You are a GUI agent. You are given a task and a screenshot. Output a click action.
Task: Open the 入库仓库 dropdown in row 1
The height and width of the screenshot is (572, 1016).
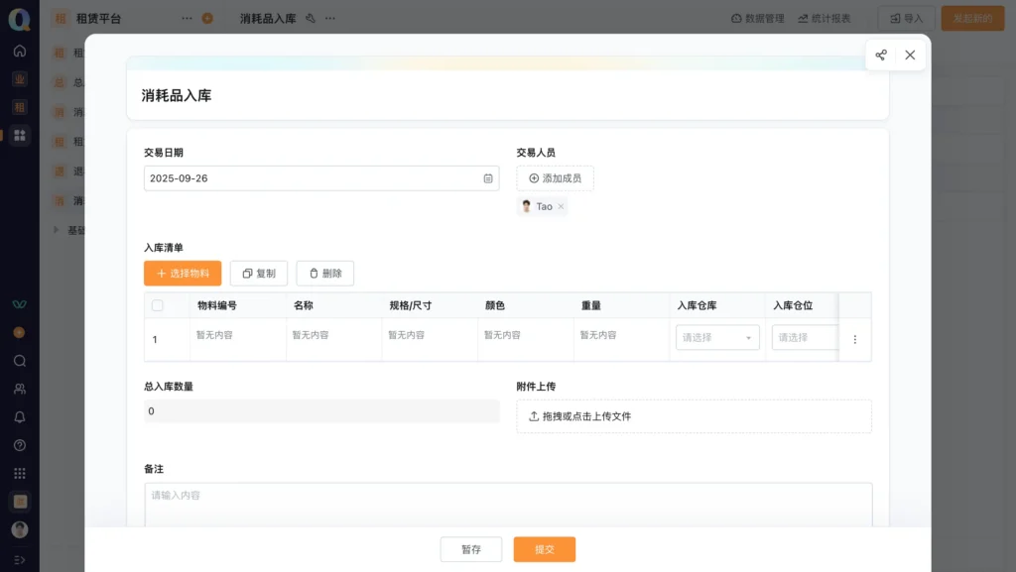click(717, 338)
